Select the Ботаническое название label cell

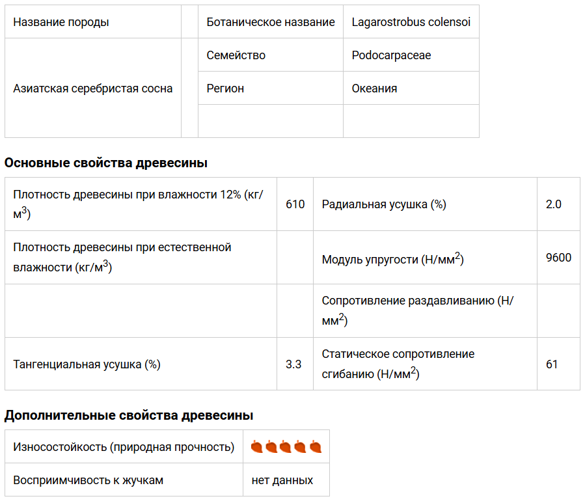pyautogui.click(x=271, y=21)
